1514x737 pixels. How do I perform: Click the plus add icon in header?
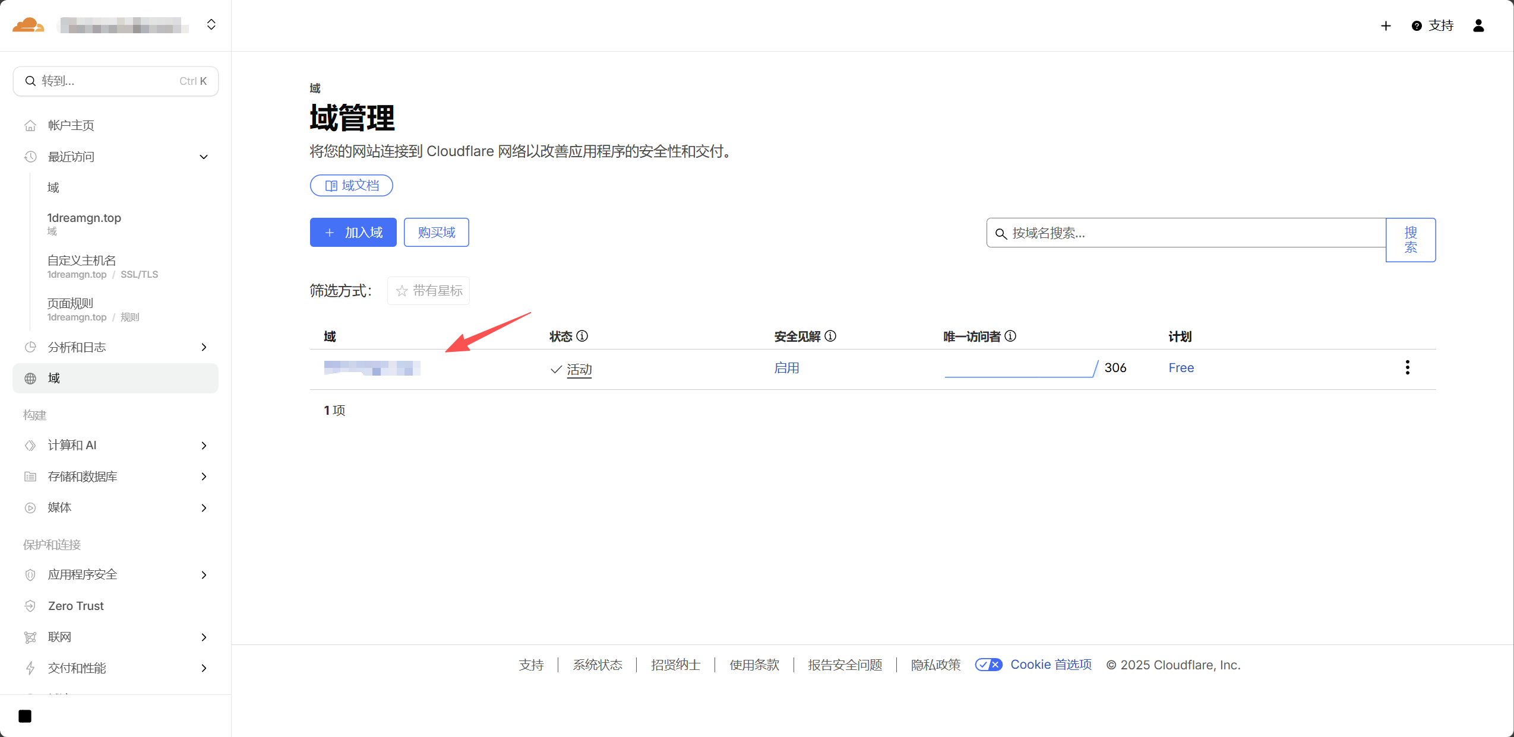[x=1386, y=26]
